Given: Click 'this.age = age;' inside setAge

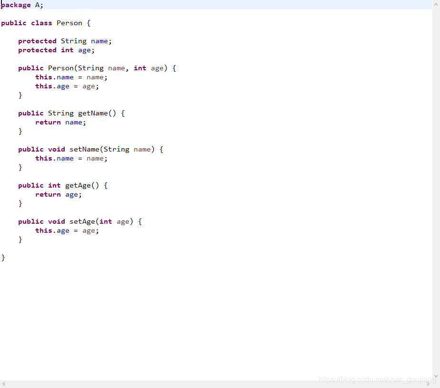Looking at the screenshot, I should coord(67,231).
